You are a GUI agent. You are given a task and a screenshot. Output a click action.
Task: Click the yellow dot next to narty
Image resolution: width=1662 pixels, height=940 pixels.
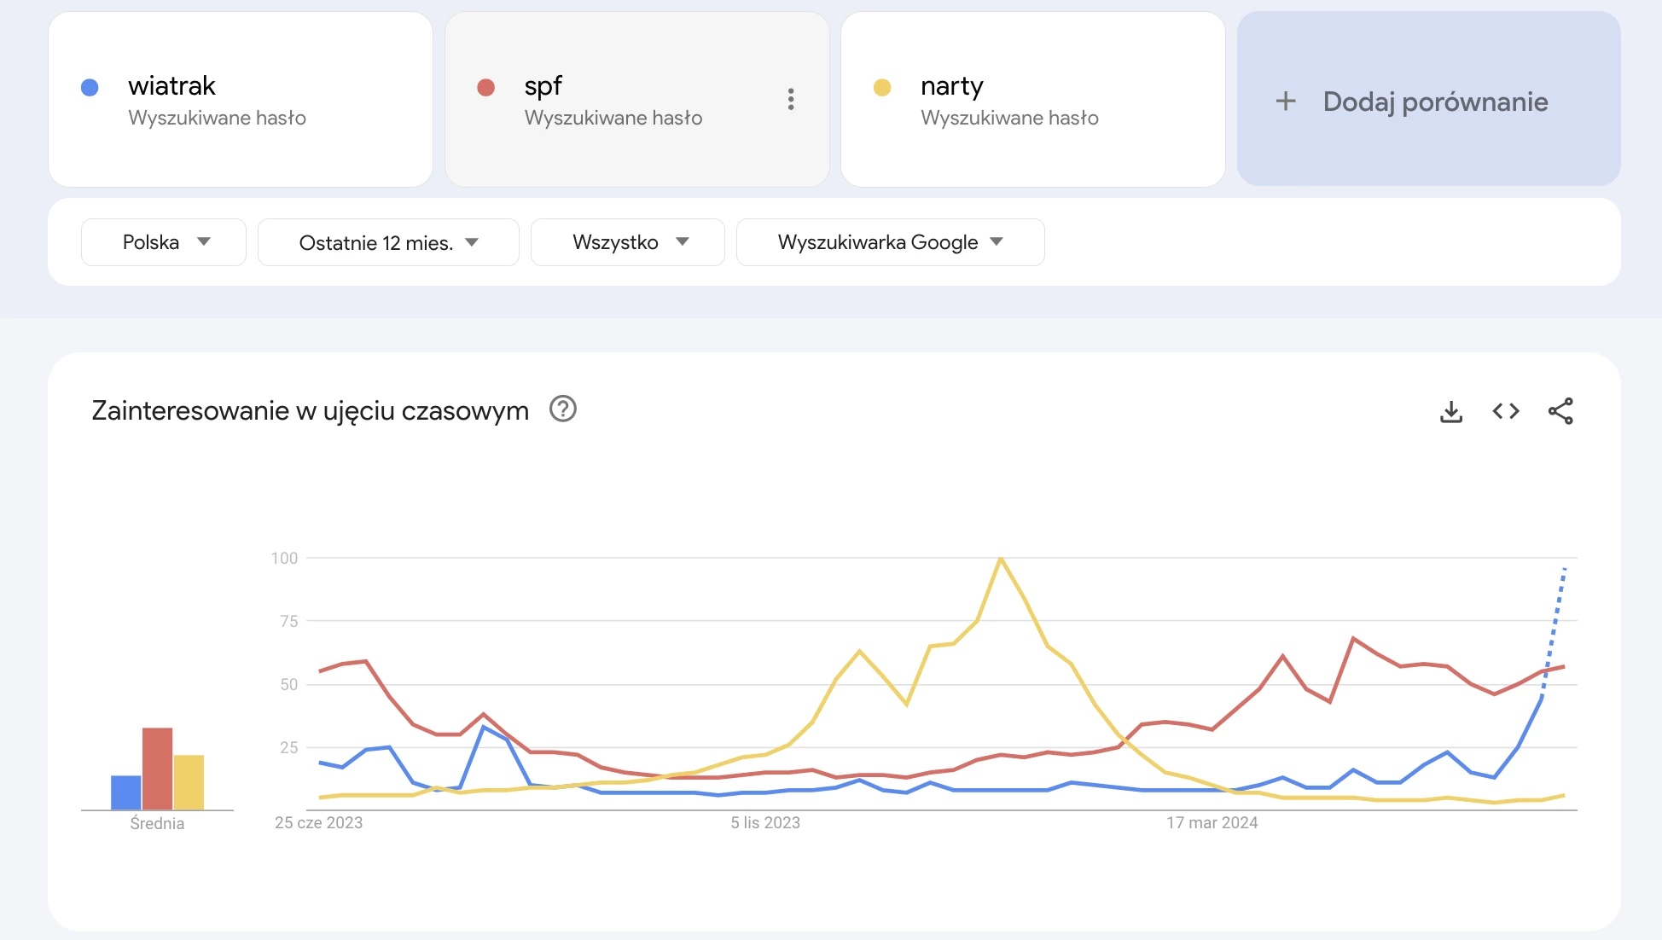(882, 87)
